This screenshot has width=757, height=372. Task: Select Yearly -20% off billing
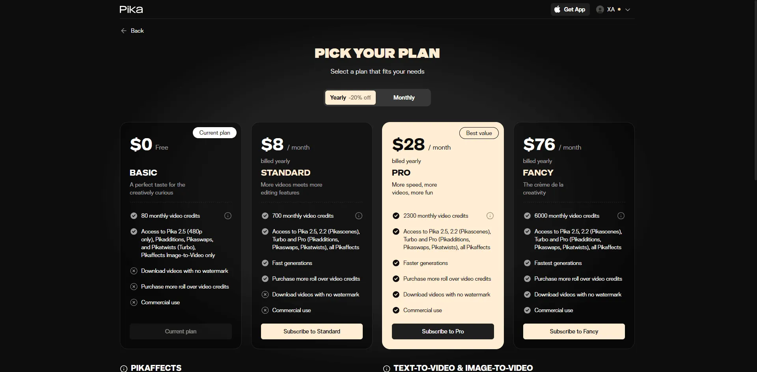[x=350, y=98]
